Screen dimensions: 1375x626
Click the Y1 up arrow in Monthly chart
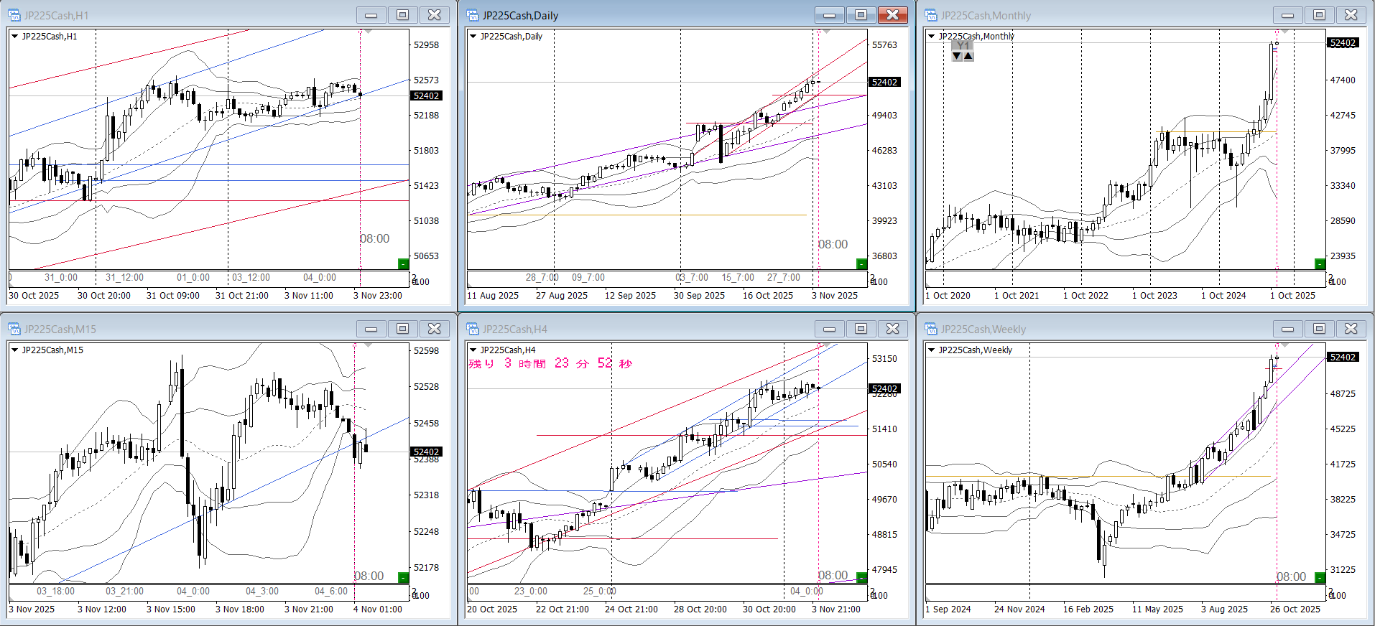(x=968, y=56)
